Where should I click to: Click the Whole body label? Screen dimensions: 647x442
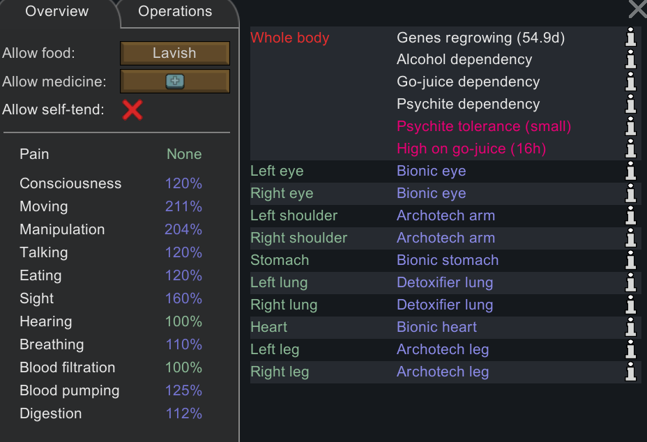(289, 38)
